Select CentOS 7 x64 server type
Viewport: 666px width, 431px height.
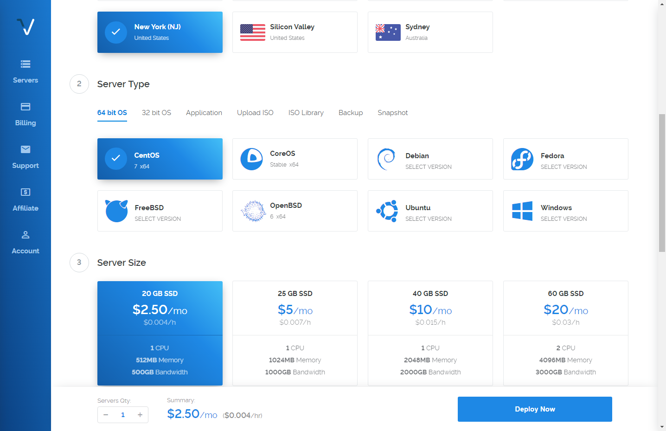coord(160,159)
